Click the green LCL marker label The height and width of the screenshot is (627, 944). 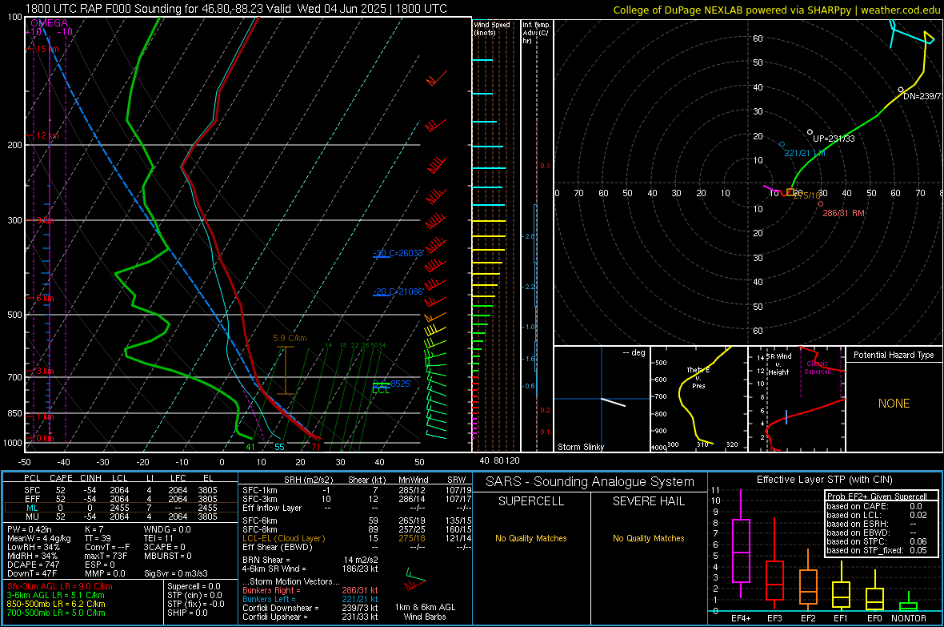coord(381,391)
